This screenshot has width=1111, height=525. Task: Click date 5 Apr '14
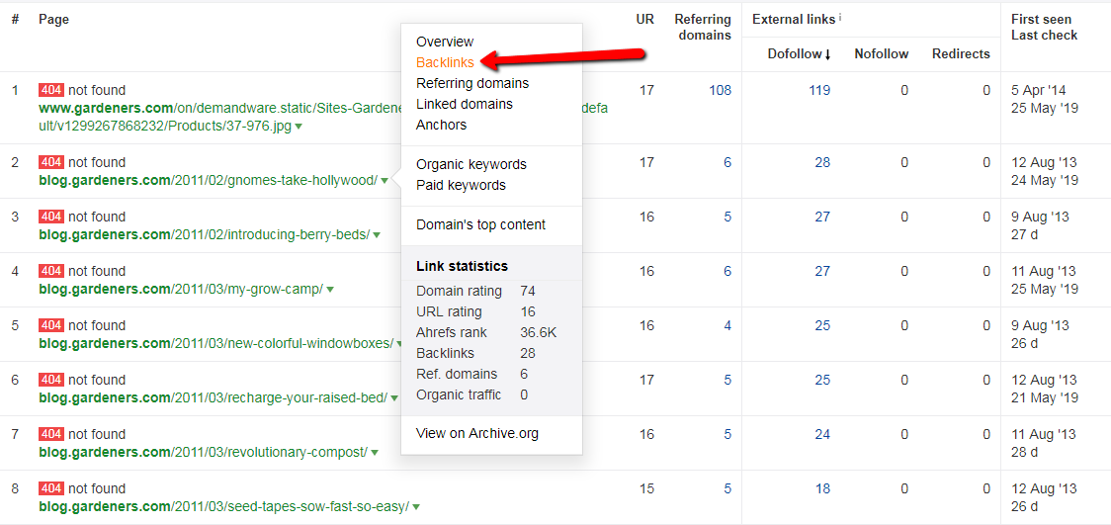tap(1038, 91)
